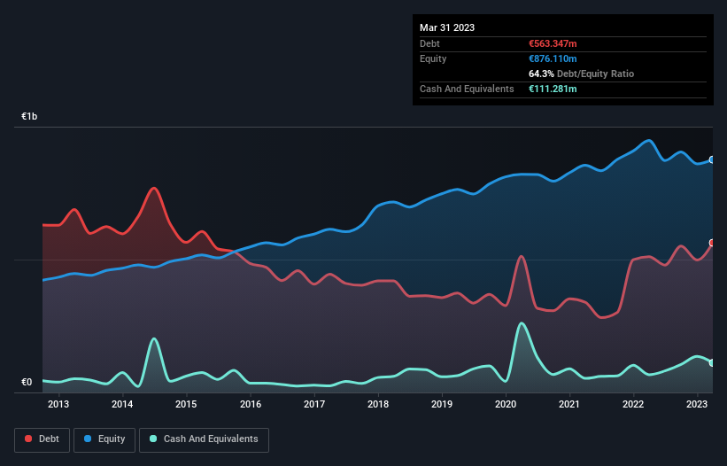Screen dimensions: 727x466
Task: Click the red Debt endpoint marker
Action: [x=712, y=243]
